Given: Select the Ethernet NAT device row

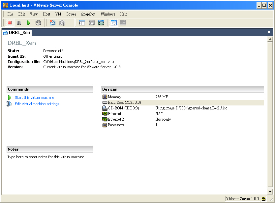Looking at the screenshot, I should [x=182, y=114].
